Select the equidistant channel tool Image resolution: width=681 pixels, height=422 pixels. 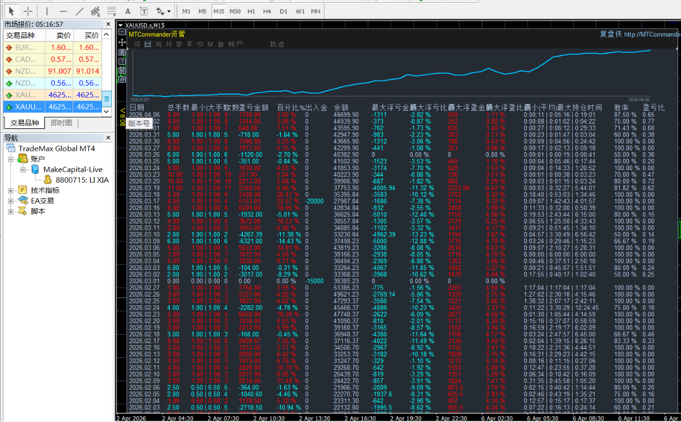(95, 11)
